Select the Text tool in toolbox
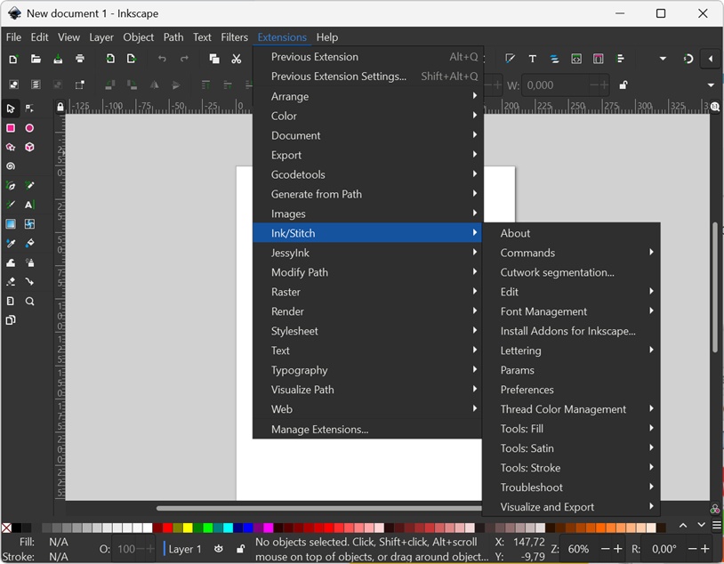724x564 pixels. coord(29,205)
